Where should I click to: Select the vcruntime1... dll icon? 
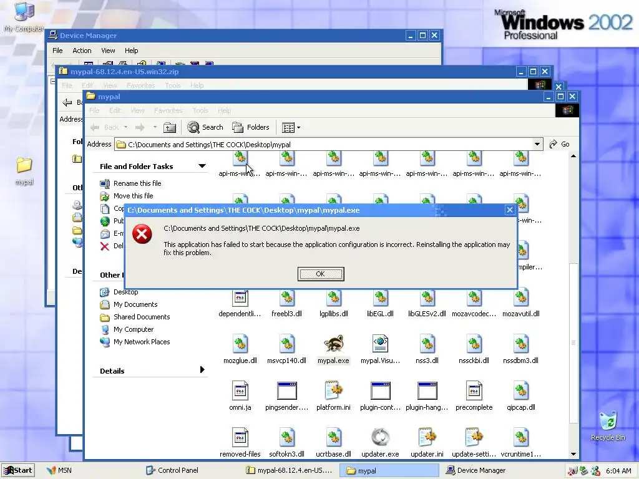click(x=521, y=437)
